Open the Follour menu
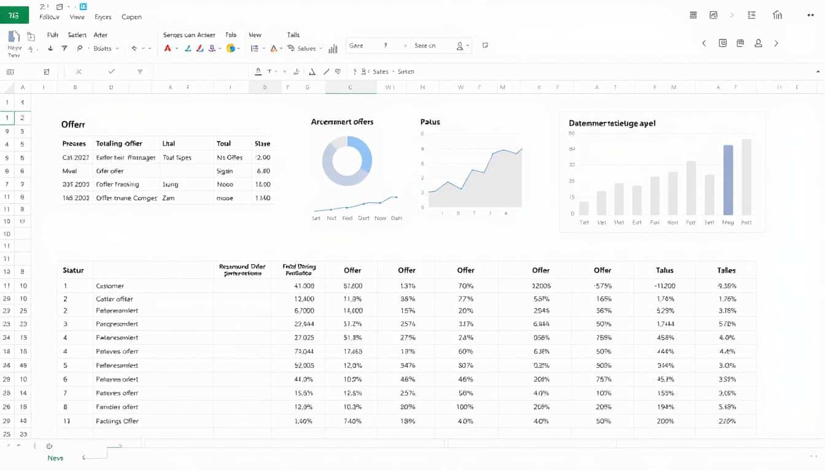Screen dimensions: 825x471 50,17
